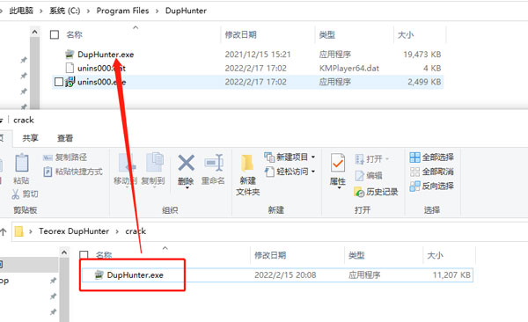Viewport: 528px width, 322px height.
Task: Click the Rename (重命名) icon
Action: point(214,163)
